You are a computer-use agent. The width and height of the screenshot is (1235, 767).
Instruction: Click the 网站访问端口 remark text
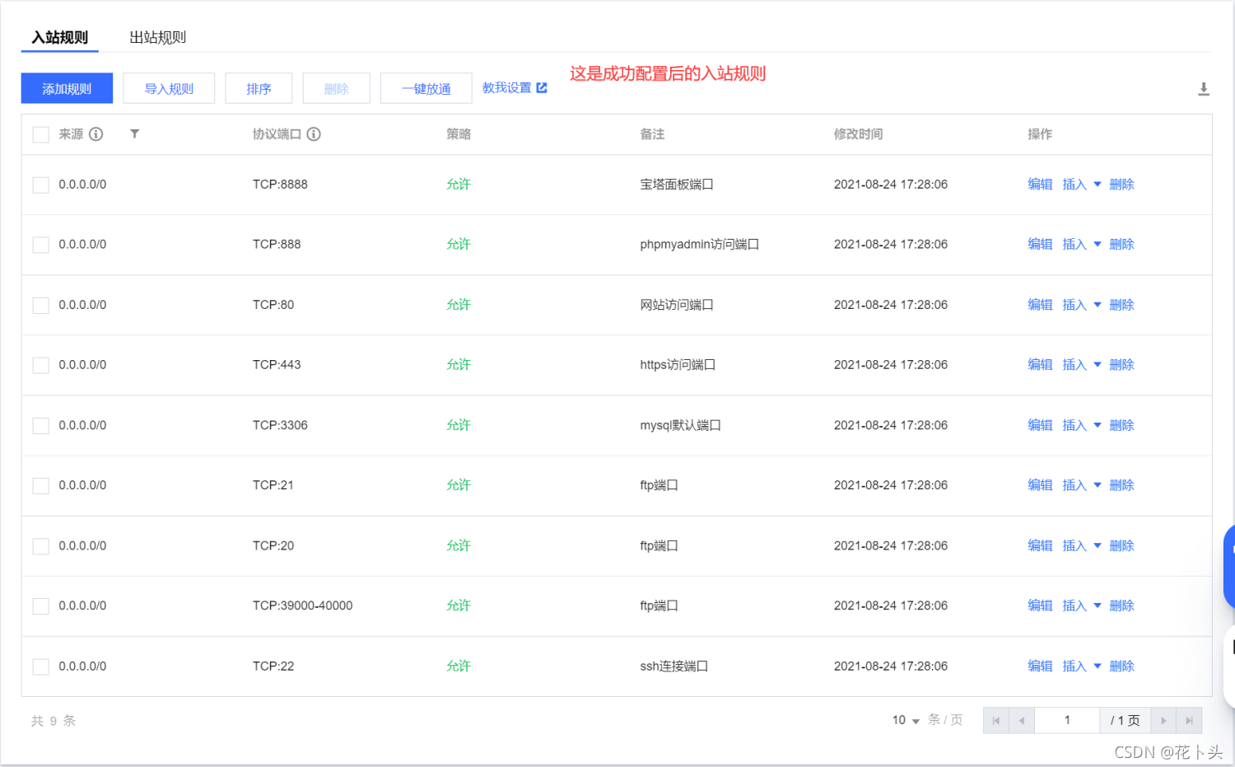677,305
